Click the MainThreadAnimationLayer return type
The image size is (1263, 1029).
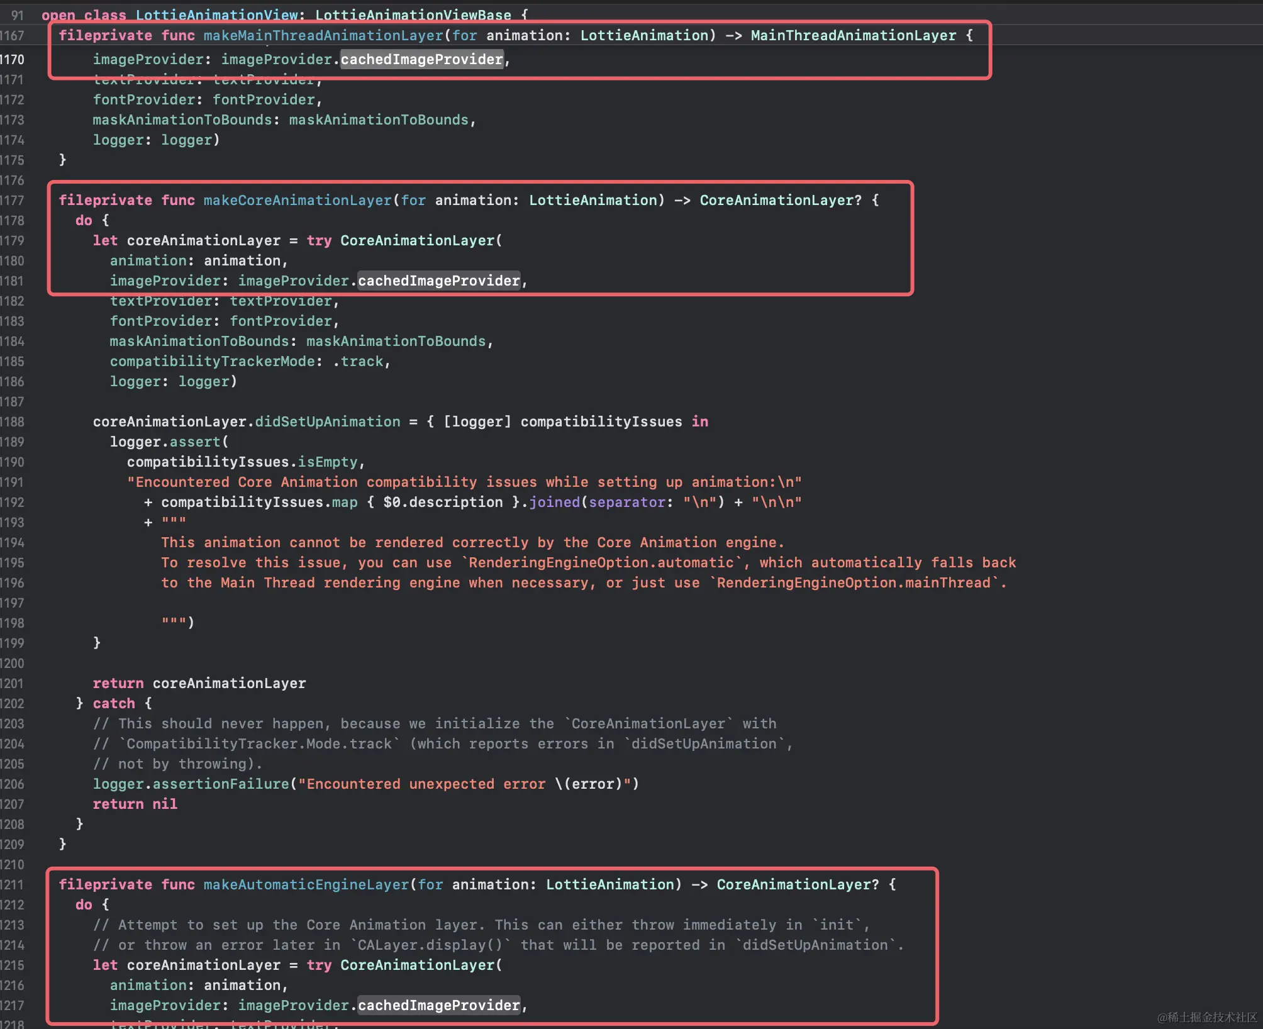pos(854,36)
